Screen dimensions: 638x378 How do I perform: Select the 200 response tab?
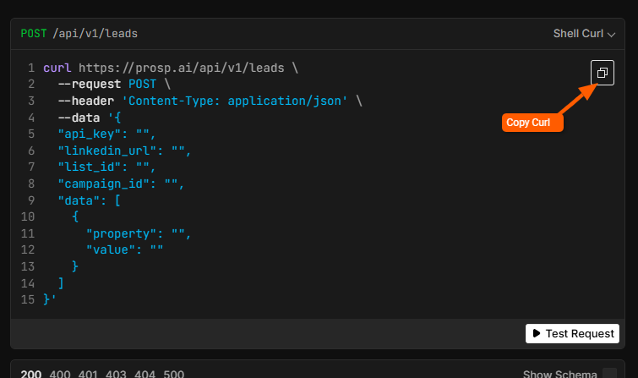coord(31,374)
